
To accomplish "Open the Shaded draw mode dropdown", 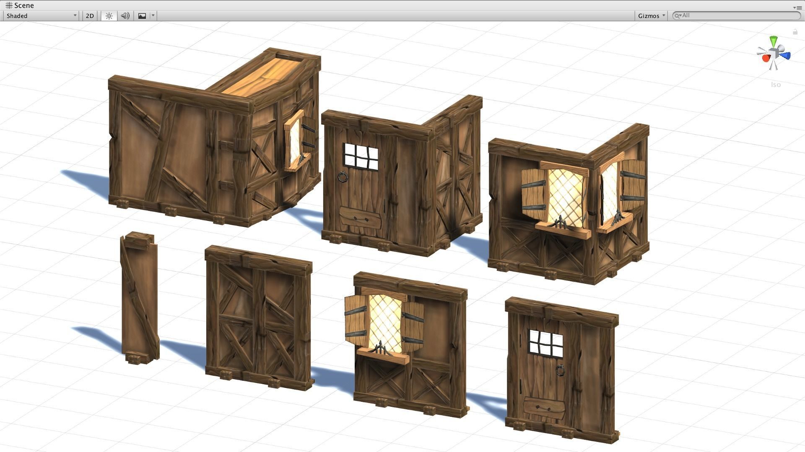I will pyautogui.click(x=41, y=16).
